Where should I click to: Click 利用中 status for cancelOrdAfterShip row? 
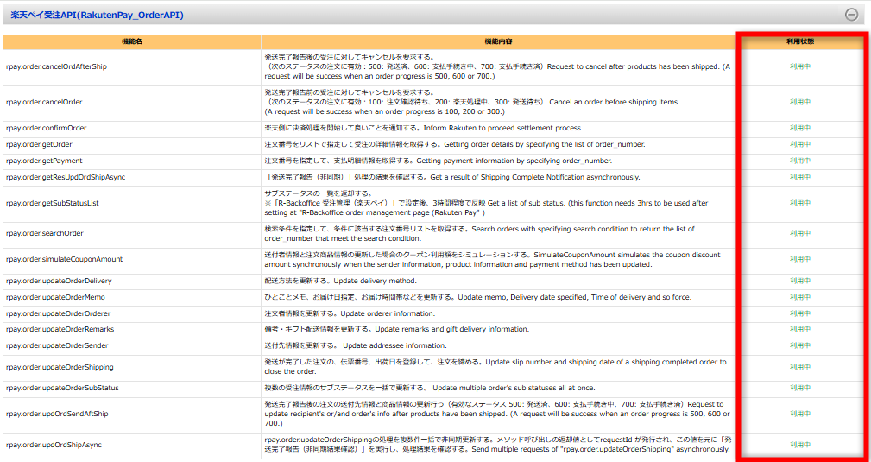(x=800, y=66)
